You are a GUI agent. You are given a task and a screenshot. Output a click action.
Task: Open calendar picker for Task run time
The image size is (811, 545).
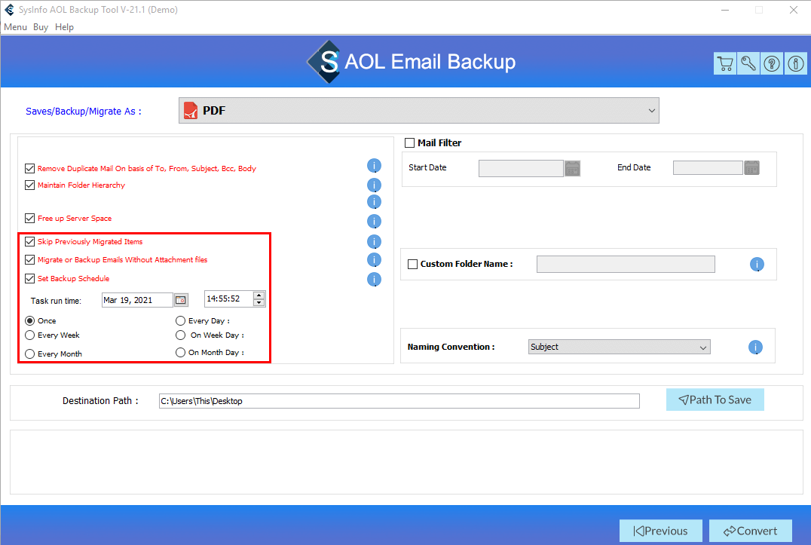point(180,300)
